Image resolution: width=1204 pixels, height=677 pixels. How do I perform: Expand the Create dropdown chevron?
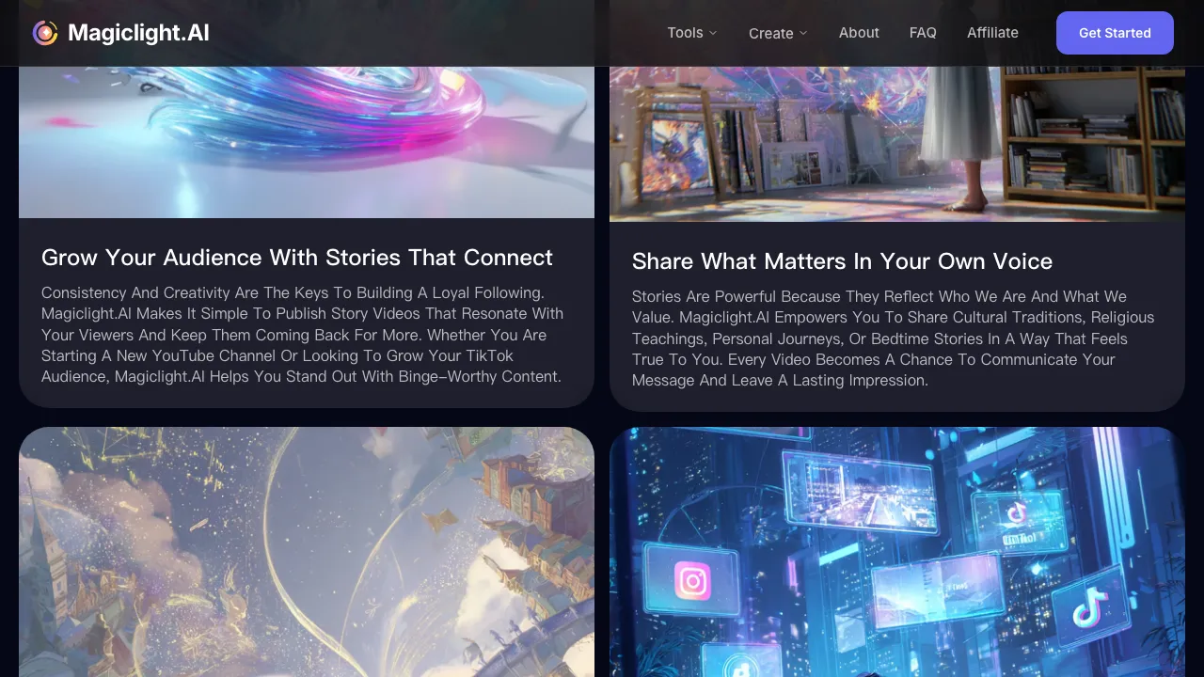[803, 33]
